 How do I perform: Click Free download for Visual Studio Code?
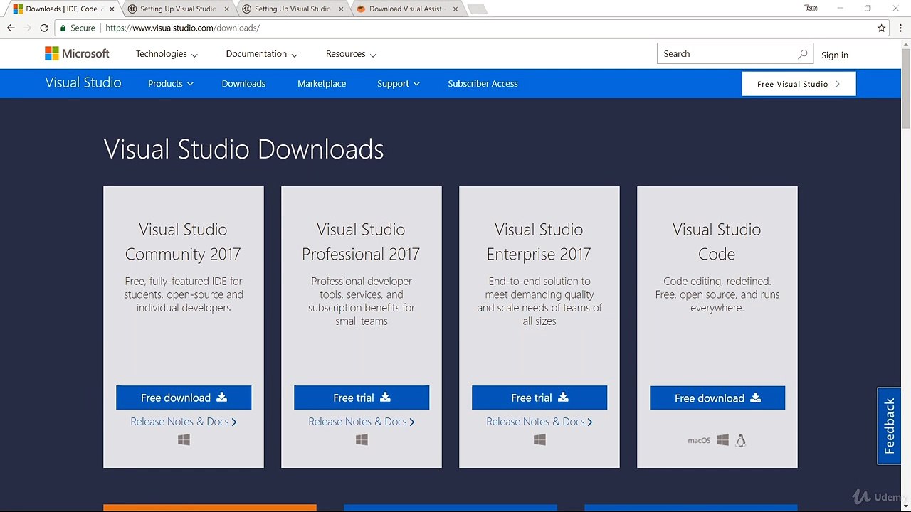(717, 398)
